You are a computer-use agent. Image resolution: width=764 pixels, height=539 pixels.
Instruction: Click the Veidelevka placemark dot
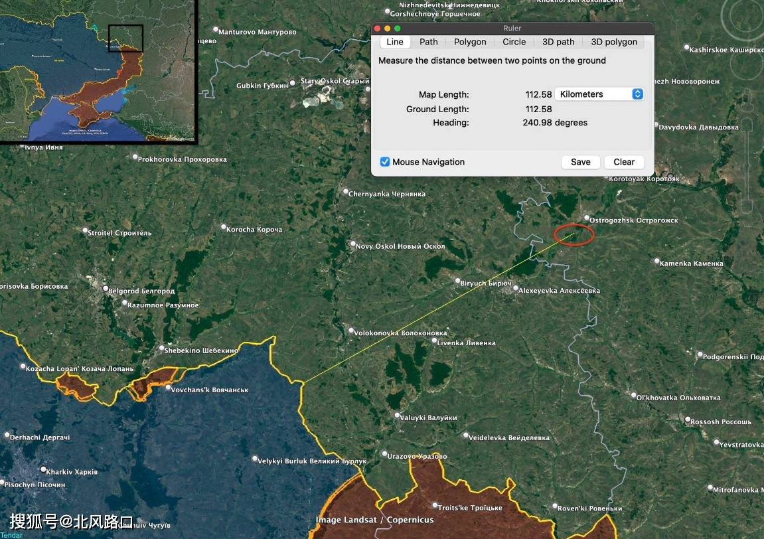pos(465,435)
